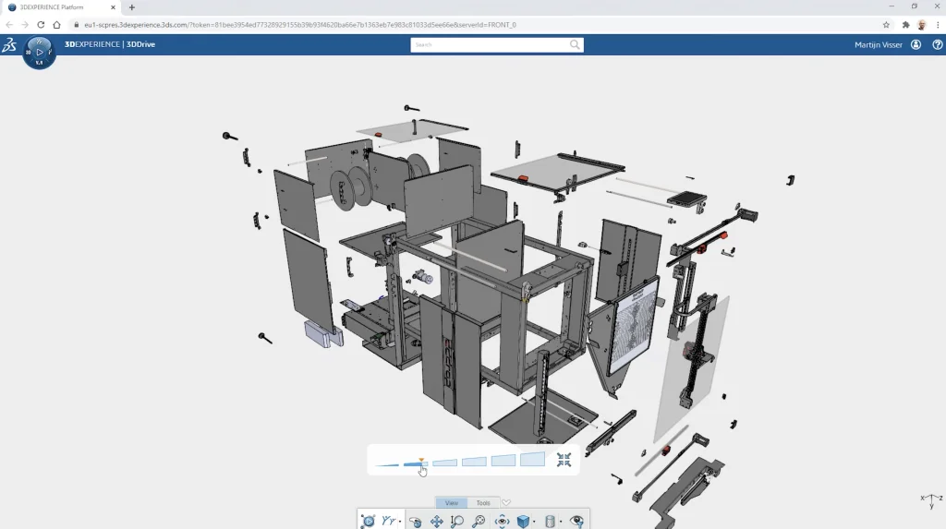946x529 pixels.
Task: Toggle the structure tree display icon
Action: coord(389,521)
